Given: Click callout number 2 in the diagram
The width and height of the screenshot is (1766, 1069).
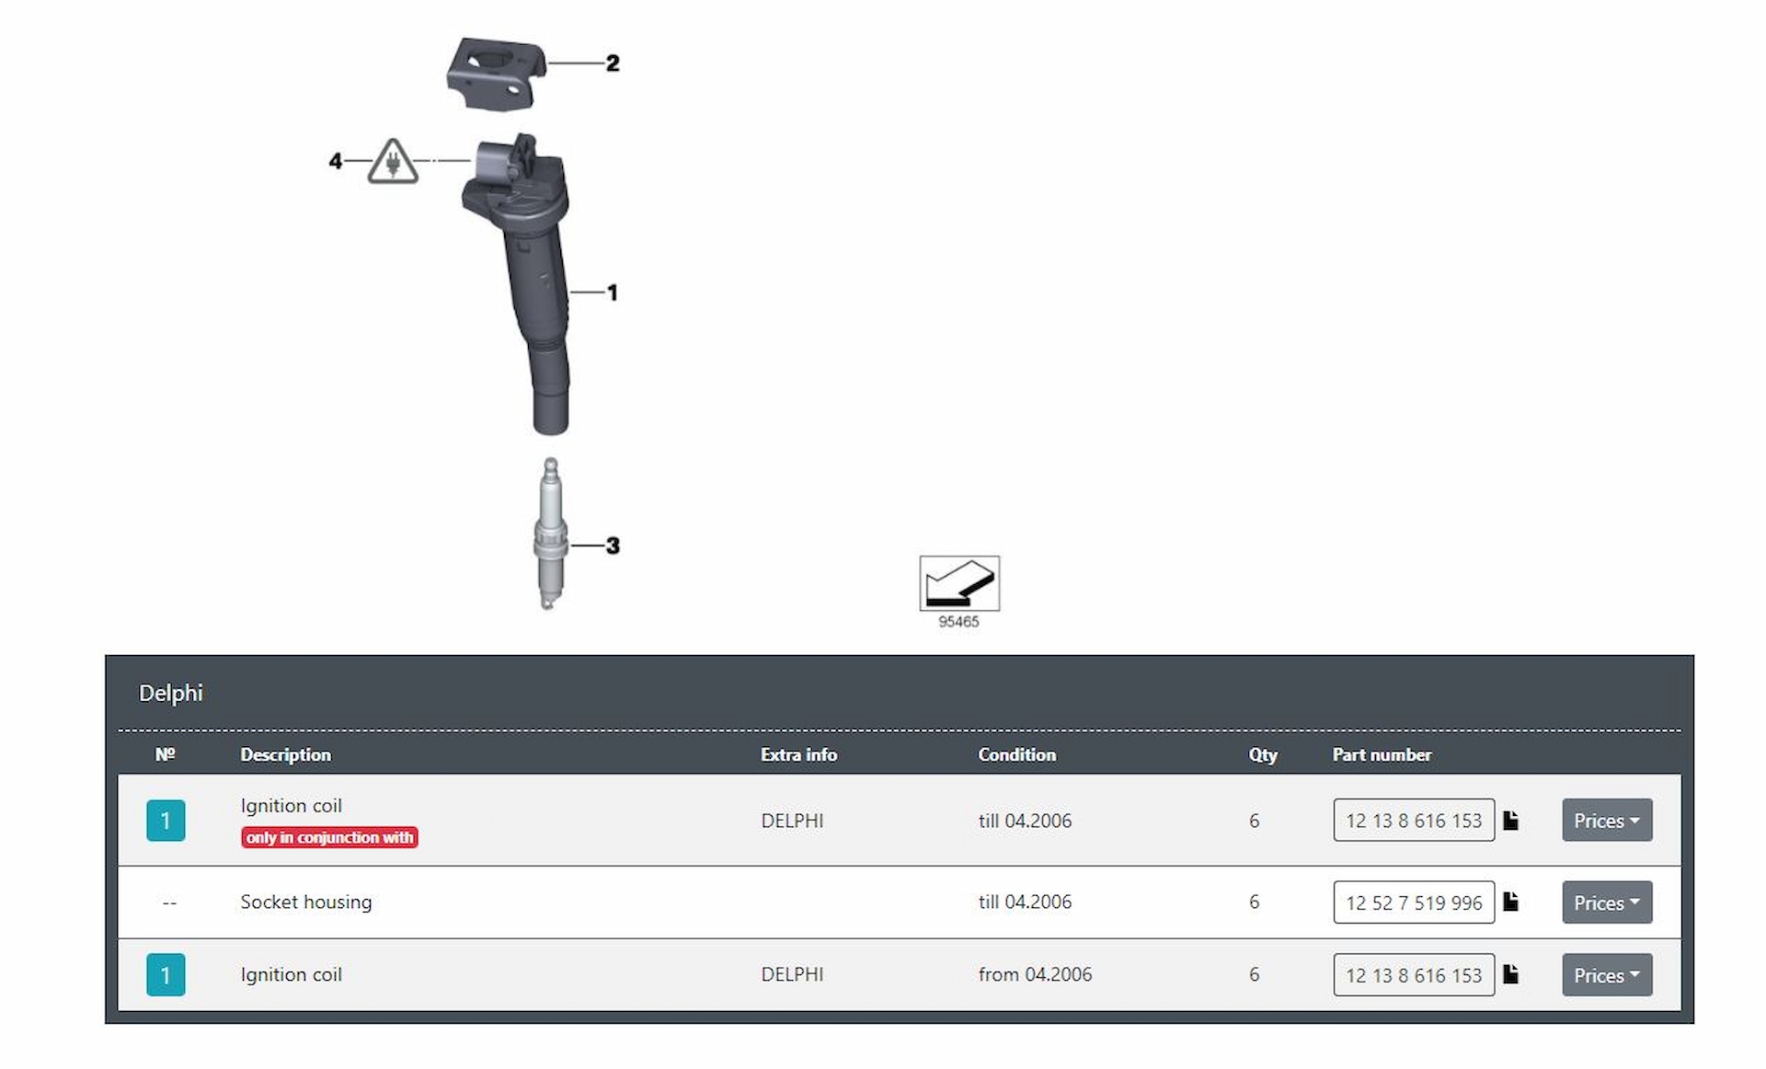Looking at the screenshot, I should [x=613, y=63].
